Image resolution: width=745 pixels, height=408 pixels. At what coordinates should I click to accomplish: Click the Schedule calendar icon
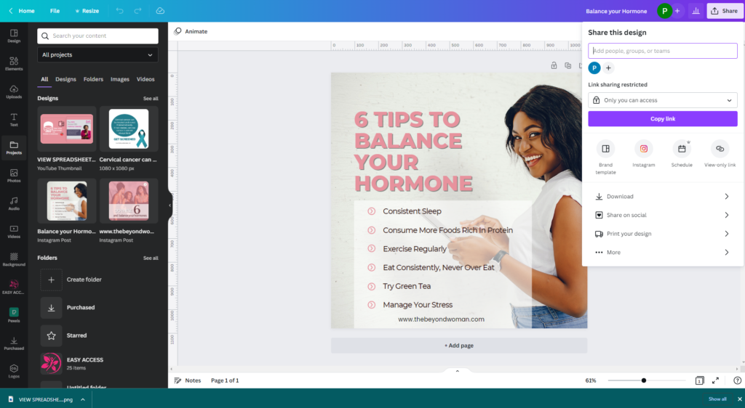point(681,149)
